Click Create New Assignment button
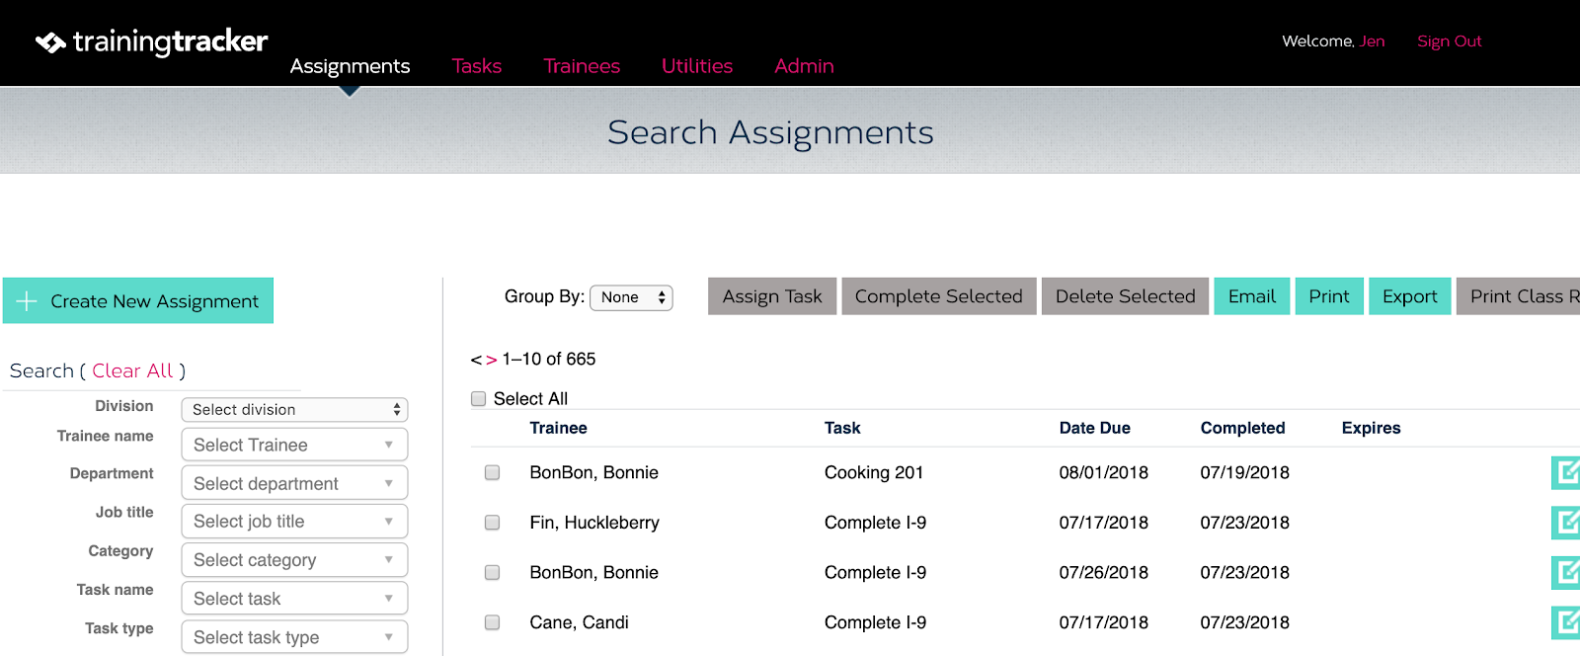Viewport: 1580px width, 656px height. point(138,300)
